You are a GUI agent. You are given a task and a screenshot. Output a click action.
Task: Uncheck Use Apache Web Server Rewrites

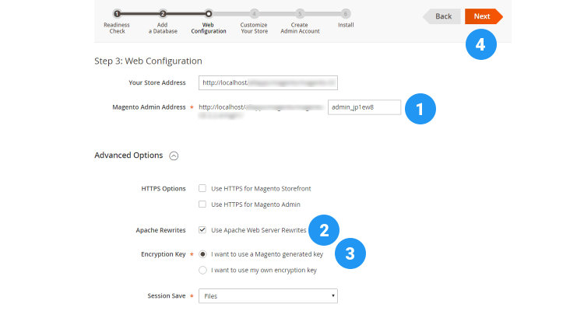pos(202,229)
